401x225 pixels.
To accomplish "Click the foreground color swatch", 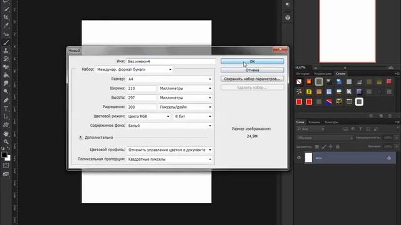I will 4,154.
